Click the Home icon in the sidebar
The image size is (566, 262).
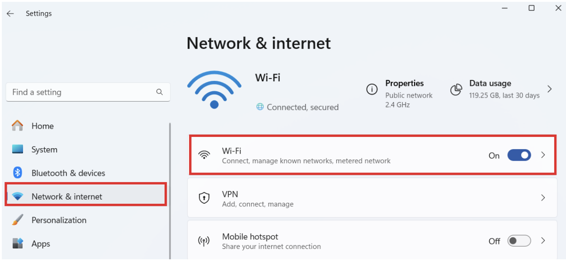pyautogui.click(x=17, y=126)
